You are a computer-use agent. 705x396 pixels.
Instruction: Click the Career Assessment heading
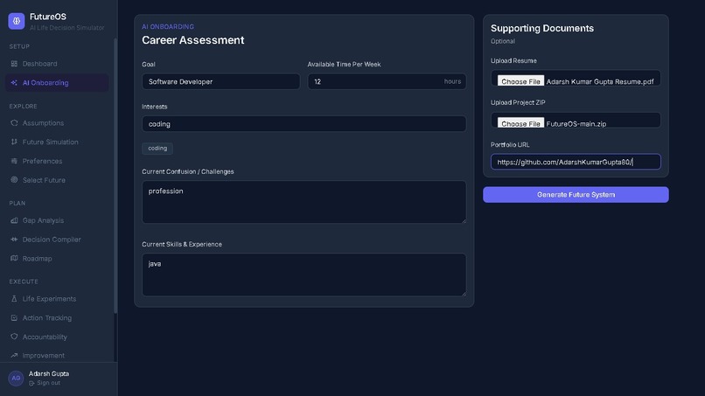click(193, 40)
